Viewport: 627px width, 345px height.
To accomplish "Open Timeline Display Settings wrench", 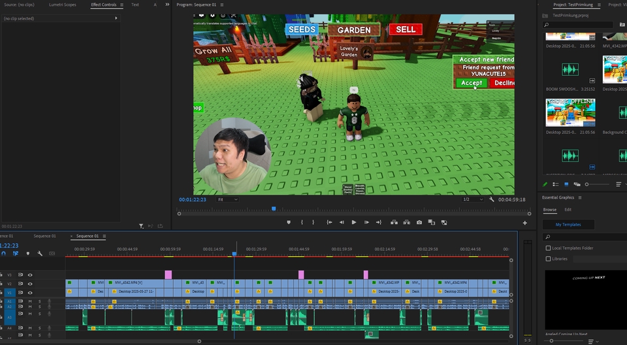I will 40,254.
